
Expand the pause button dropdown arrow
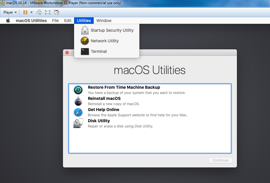coord(32,12)
